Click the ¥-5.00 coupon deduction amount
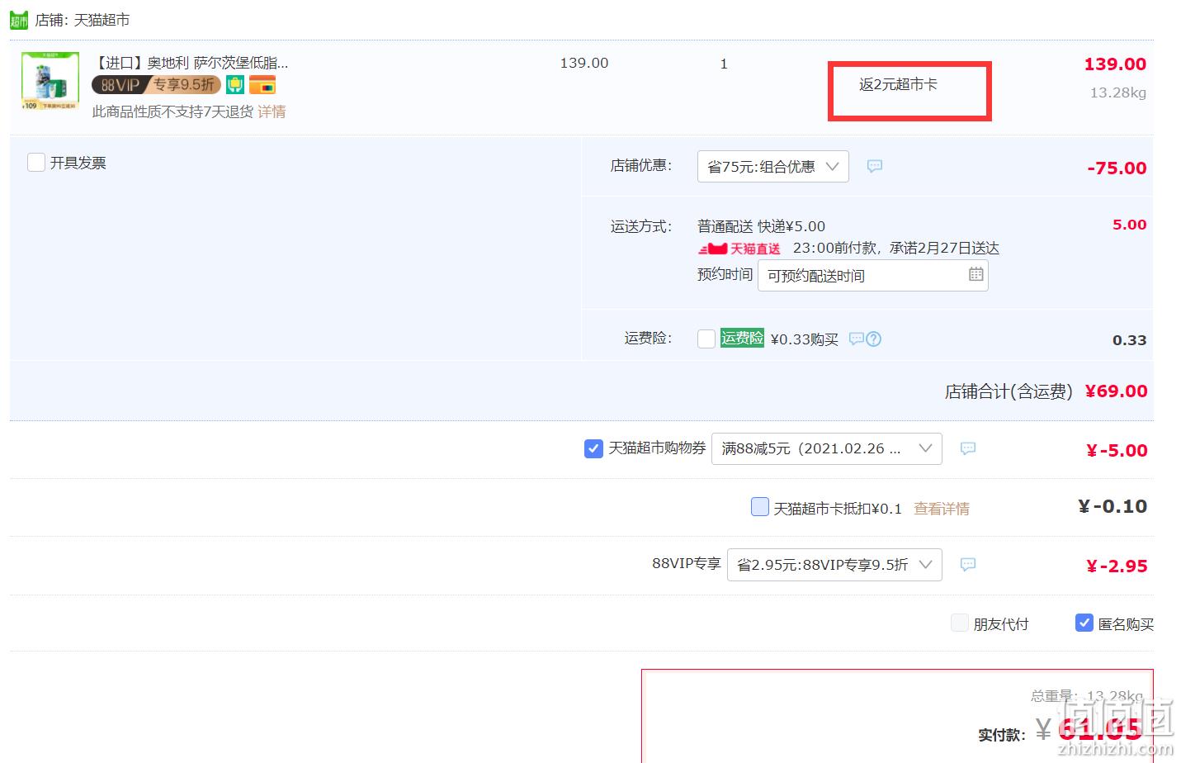Viewport: 1181px width, 763px height. [x=1117, y=451]
